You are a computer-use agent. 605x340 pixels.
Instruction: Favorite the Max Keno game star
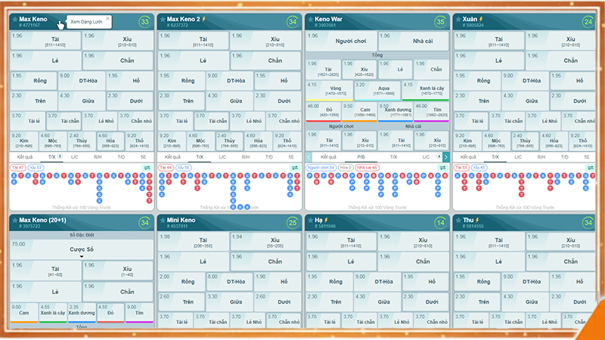point(14,19)
